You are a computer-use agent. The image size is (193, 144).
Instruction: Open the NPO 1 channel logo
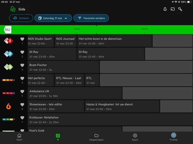[8, 41]
